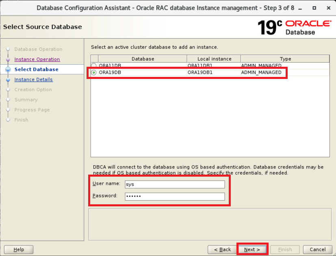Click the ORA19DB1 local instance cell
This screenshot has height=256, width=336.
pyautogui.click(x=214, y=72)
